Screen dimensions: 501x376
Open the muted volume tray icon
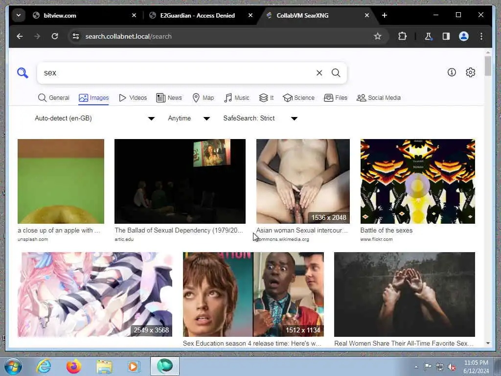(x=452, y=367)
